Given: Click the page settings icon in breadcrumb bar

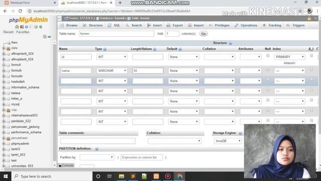Looking at the screenshot, I should 309,19.
